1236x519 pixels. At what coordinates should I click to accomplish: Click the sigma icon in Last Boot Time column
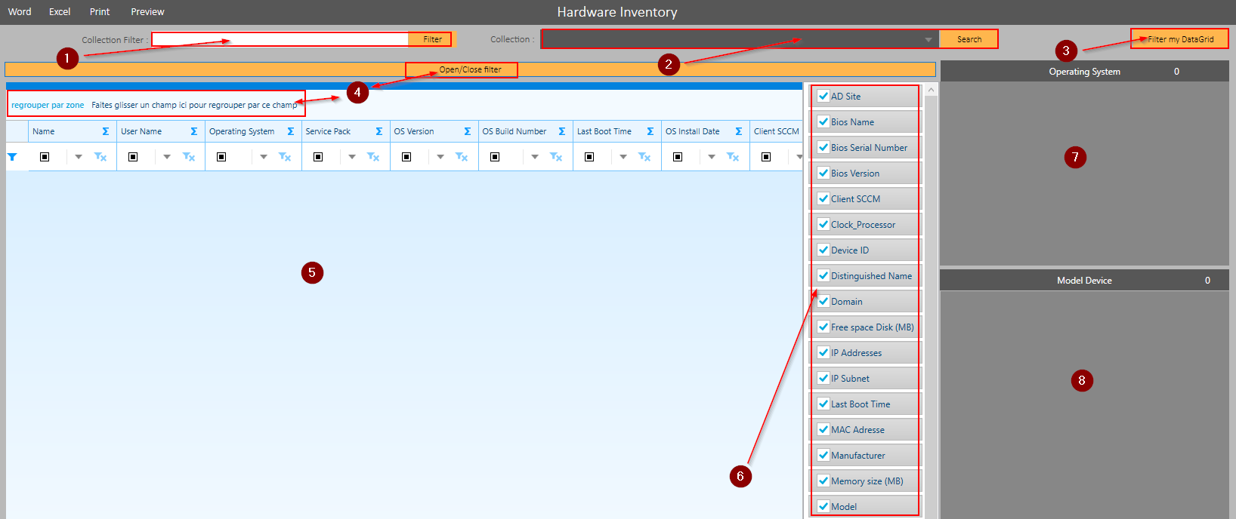pyautogui.click(x=650, y=131)
